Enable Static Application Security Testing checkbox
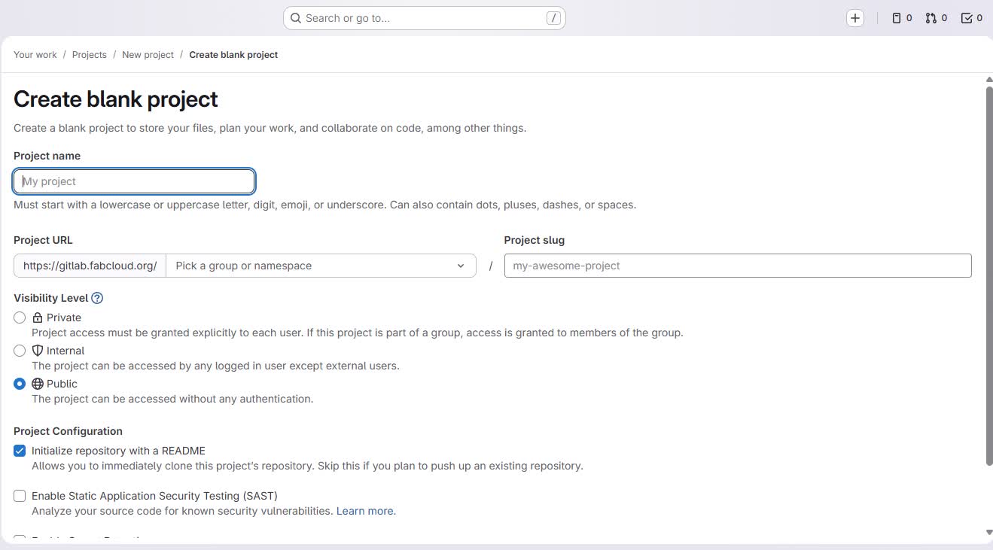The image size is (993, 550). 20,496
